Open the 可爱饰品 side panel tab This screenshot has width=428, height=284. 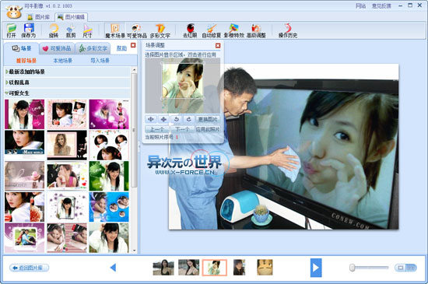pos(57,48)
